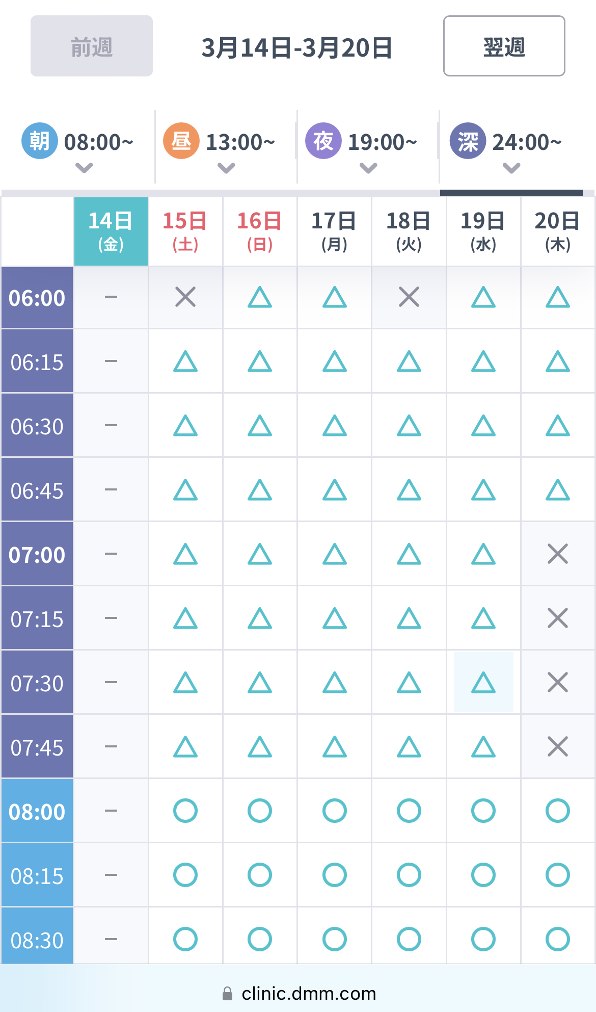596x1012 pixels.
Task: Select circle slot for 20日 at 08:15
Action: pos(558,875)
